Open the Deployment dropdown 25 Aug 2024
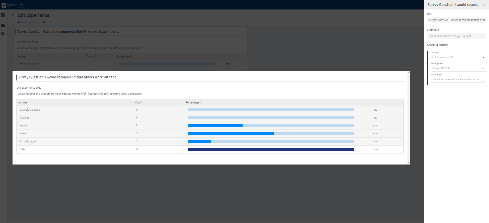Screen dimensions: 489x223 point(458,68)
